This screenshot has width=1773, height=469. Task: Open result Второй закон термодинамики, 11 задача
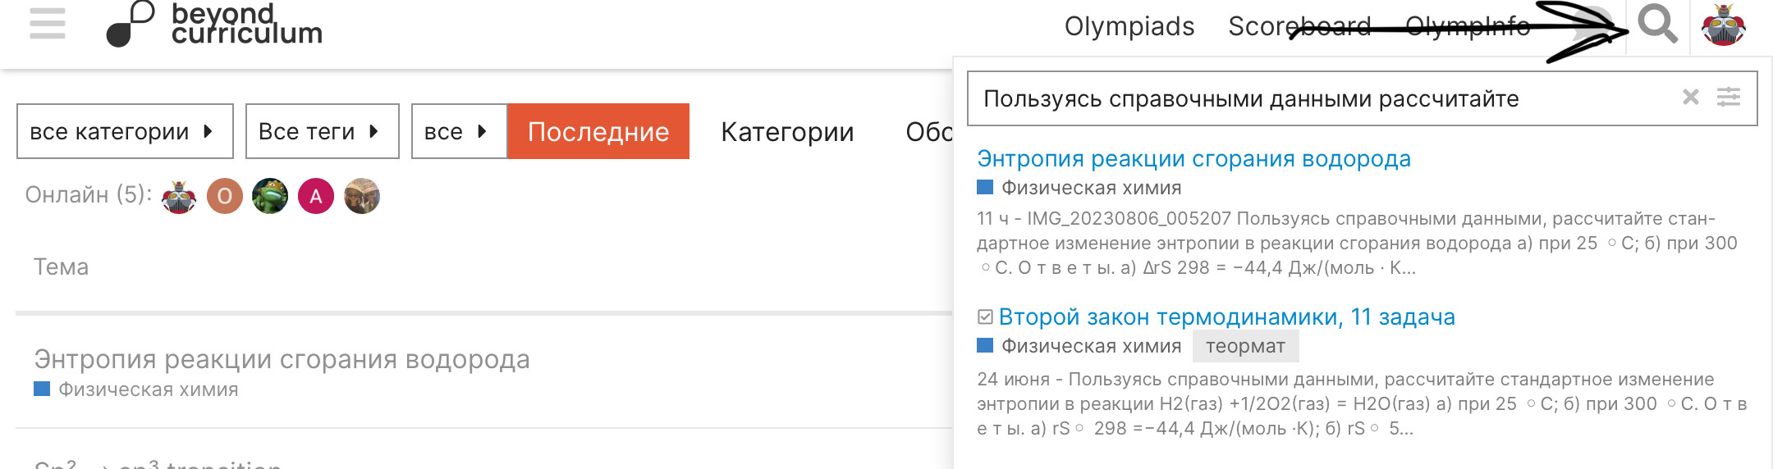(1226, 316)
